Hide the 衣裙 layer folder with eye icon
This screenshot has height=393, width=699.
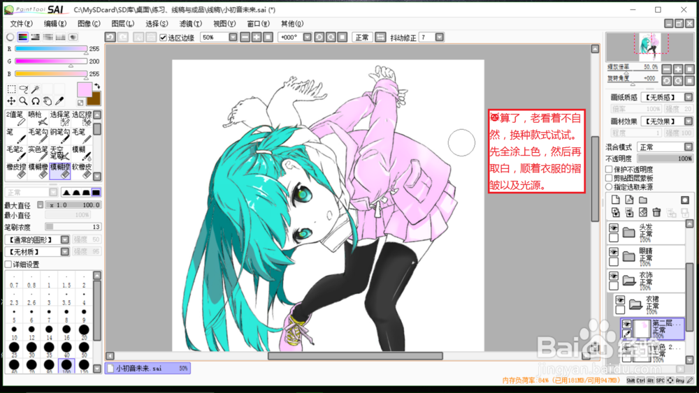click(x=620, y=300)
